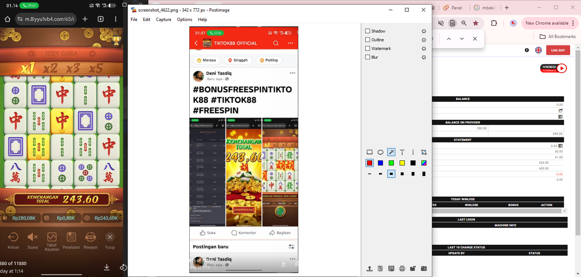The height and width of the screenshot is (277, 581).
Task: Click the mobile browser address bar
Action: point(45,19)
